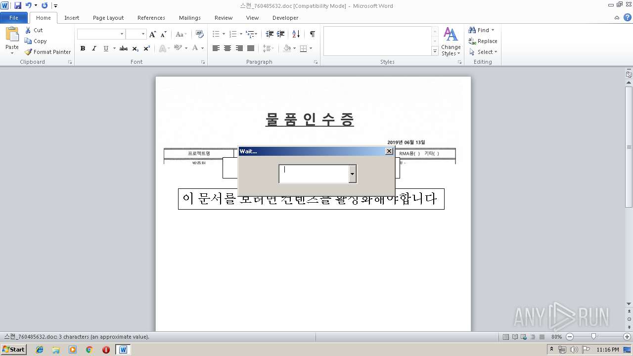Click the Numbering list icon
Viewport: 633px width, 356px height.
[233, 34]
